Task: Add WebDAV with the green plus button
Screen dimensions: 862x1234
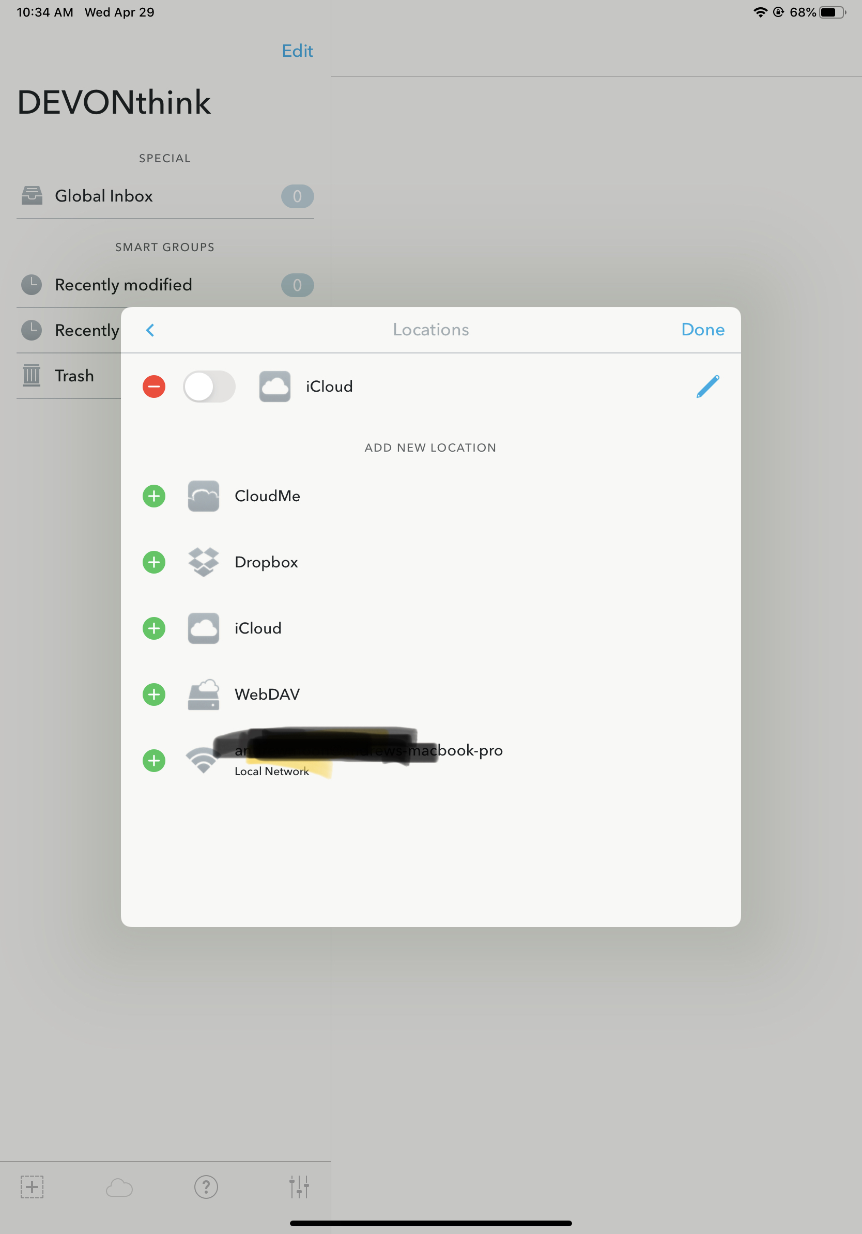Action: coord(153,695)
